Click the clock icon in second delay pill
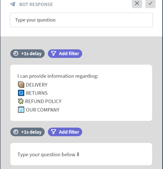Screen dimensions: 163x169 16,132
